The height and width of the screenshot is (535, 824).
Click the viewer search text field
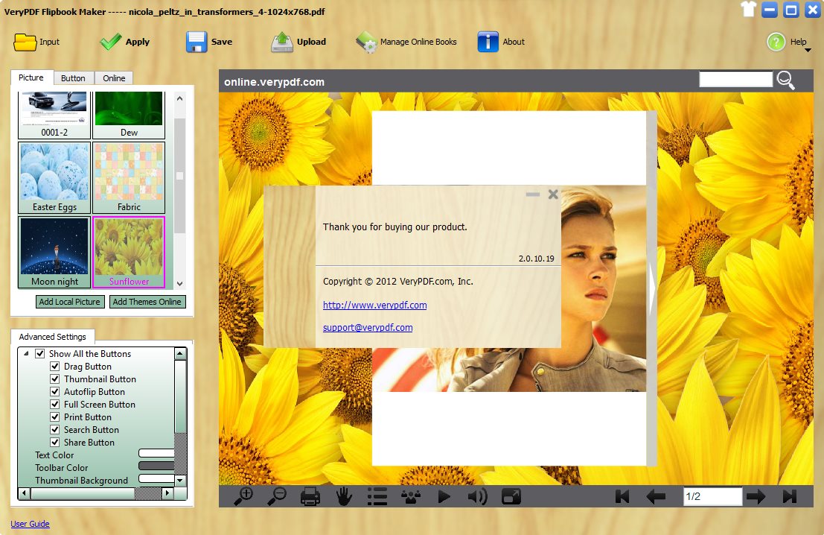click(735, 79)
